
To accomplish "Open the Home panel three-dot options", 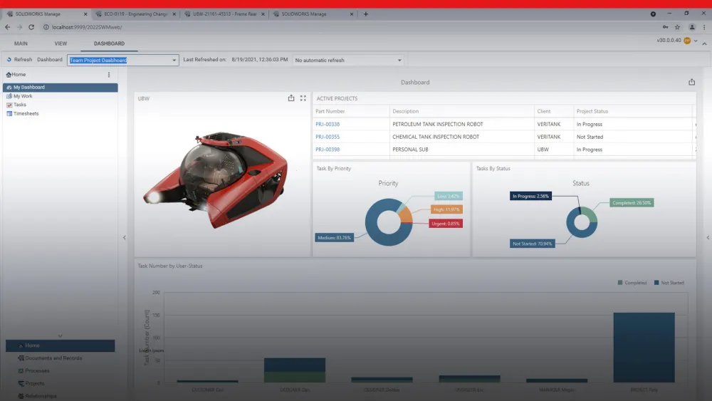I will [x=109, y=75].
